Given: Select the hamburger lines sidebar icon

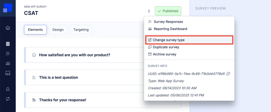Looking at the screenshot, I should tap(8, 54).
